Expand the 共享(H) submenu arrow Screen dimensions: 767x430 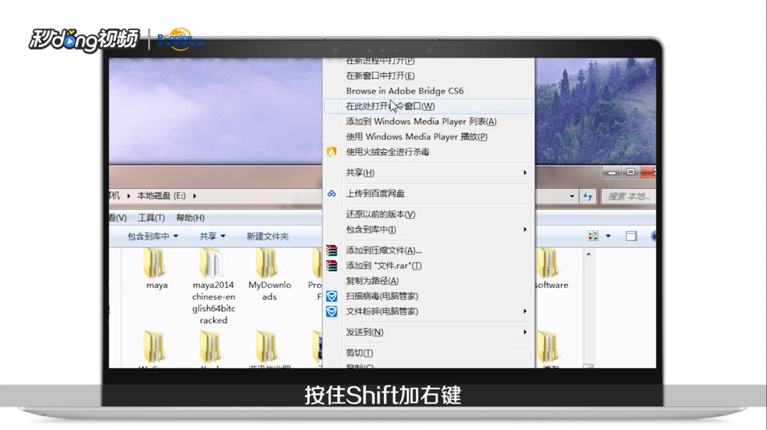[x=525, y=172]
